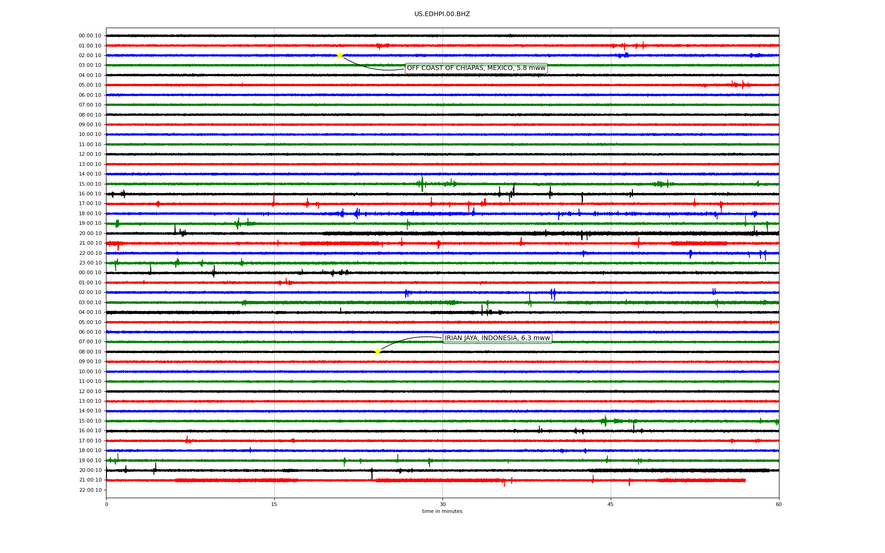The height and width of the screenshot is (553, 885).
Task: Select the OFF COAST OF CHIAPAS, MEXICO annotation box
Action: [x=476, y=68]
